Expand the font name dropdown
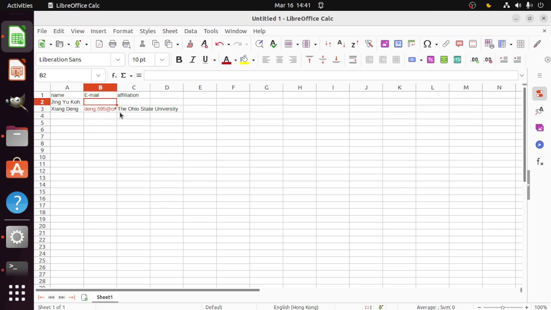 tap(118, 60)
